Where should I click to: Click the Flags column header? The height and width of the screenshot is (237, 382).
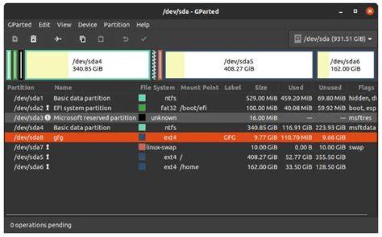(366, 88)
